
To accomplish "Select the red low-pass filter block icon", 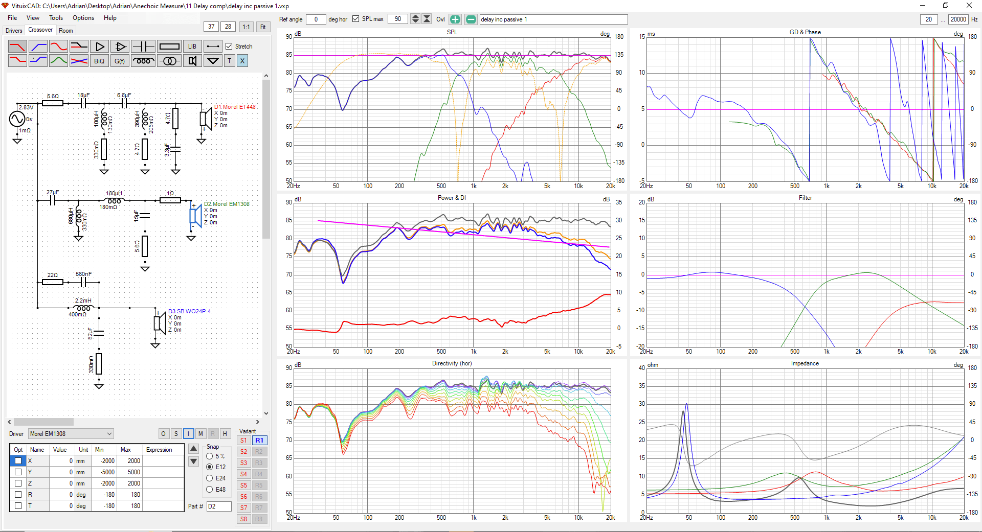I will 17,47.
